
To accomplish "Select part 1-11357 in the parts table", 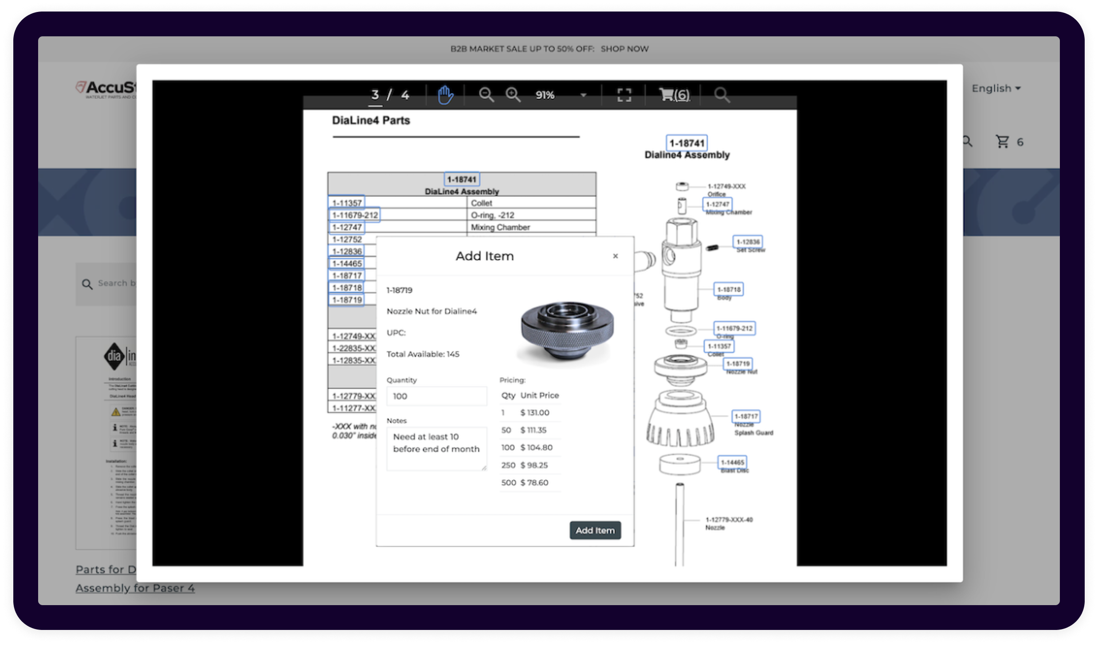I will [347, 203].
